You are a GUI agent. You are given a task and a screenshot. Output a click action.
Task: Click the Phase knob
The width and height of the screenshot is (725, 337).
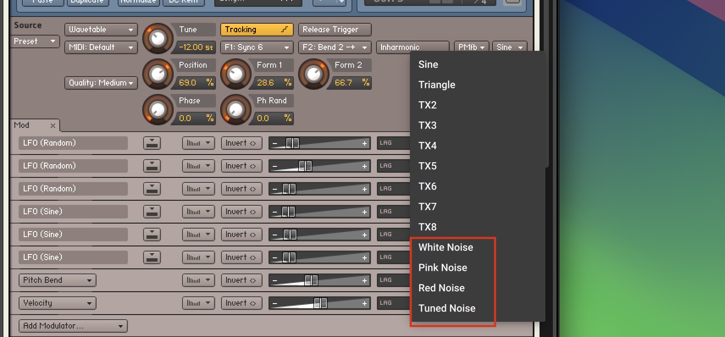158,110
